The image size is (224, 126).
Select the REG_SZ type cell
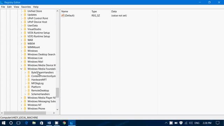tap(96, 15)
